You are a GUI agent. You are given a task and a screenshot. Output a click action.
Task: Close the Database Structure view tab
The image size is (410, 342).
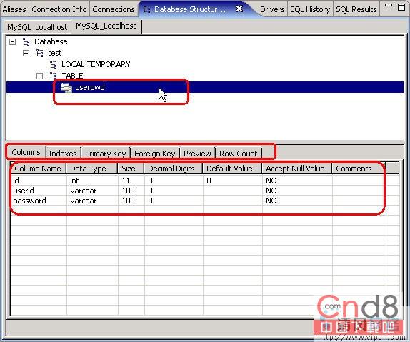(x=239, y=9)
